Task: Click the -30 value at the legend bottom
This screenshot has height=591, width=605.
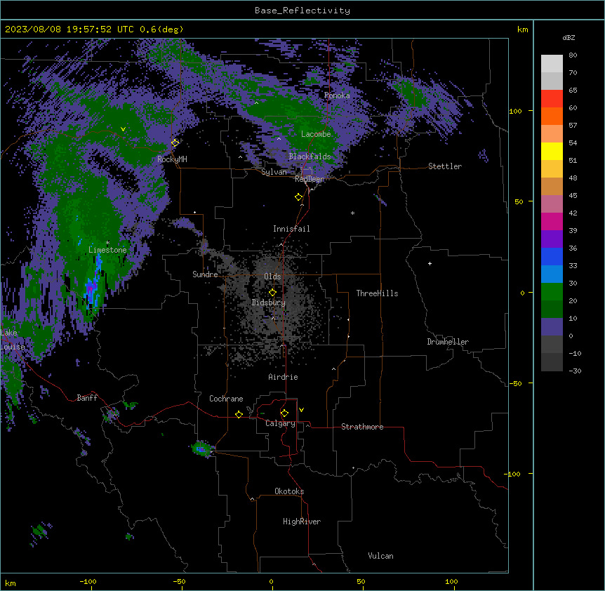Action: click(575, 371)
